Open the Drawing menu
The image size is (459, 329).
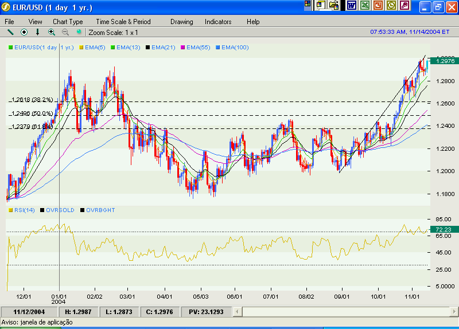(182, 22)
